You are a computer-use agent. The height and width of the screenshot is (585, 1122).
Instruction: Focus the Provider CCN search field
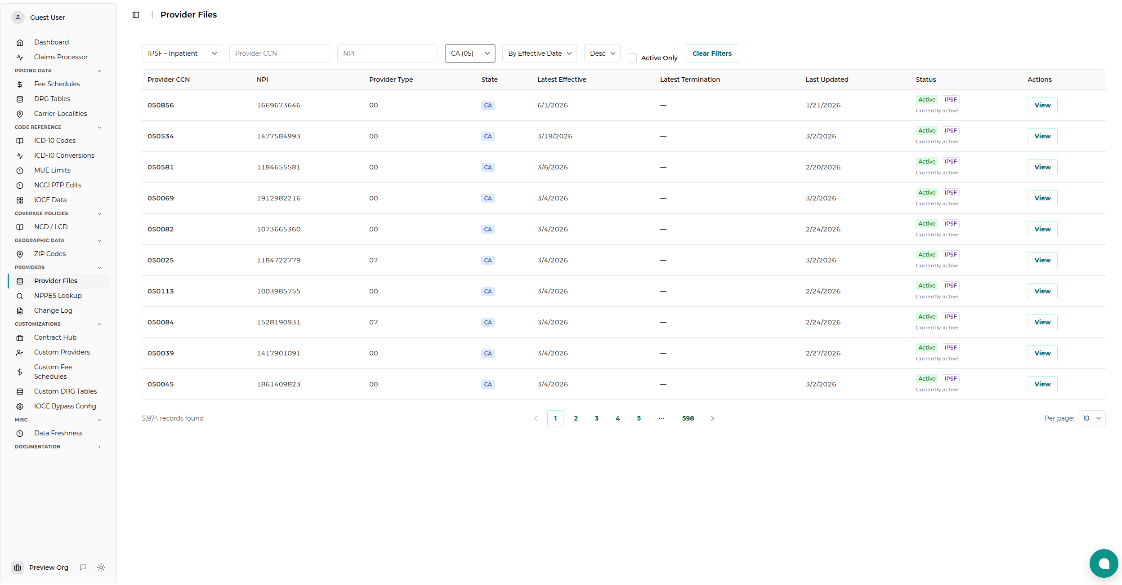click(x=280, y=53)
